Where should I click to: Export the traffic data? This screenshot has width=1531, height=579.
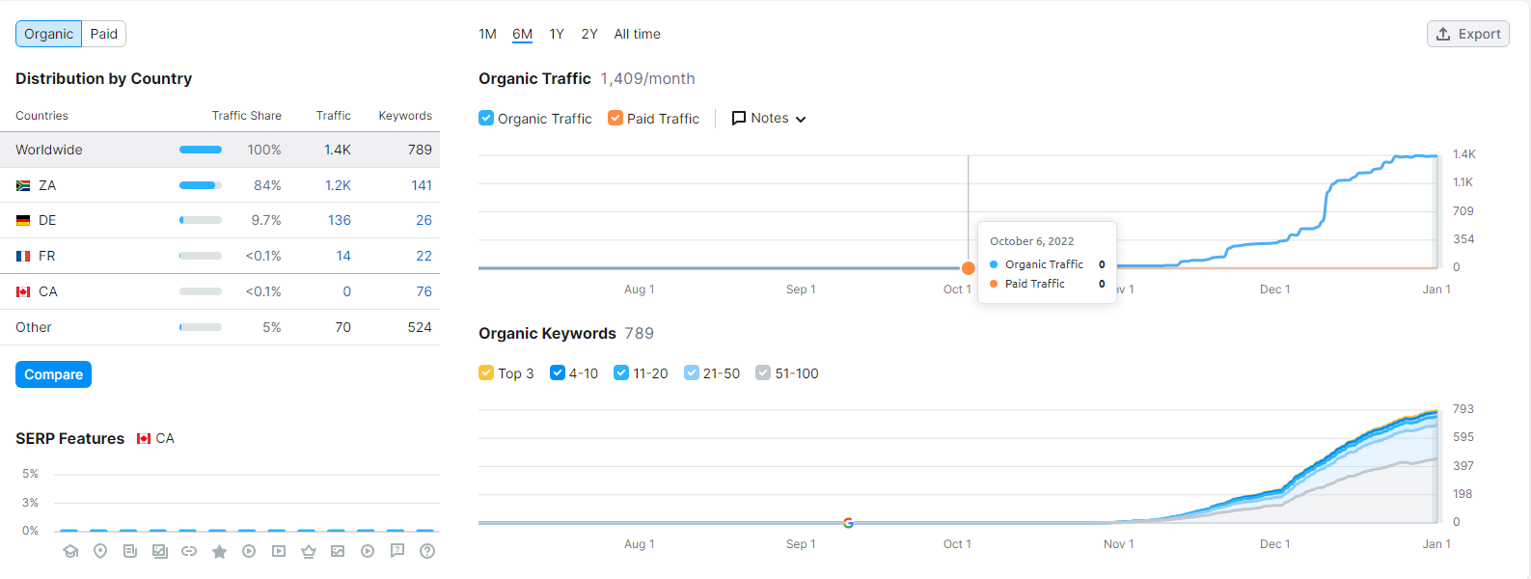tap(1467, 34)
